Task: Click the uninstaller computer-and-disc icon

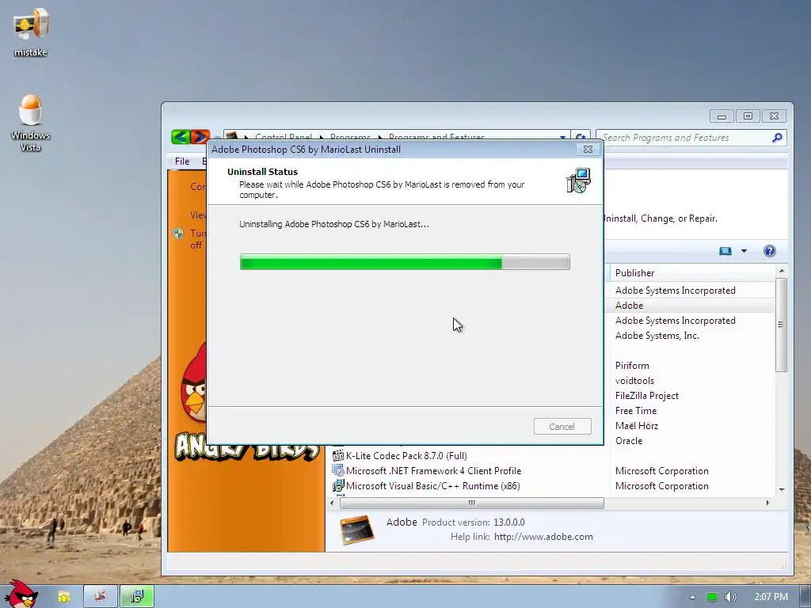Action: 578,181
